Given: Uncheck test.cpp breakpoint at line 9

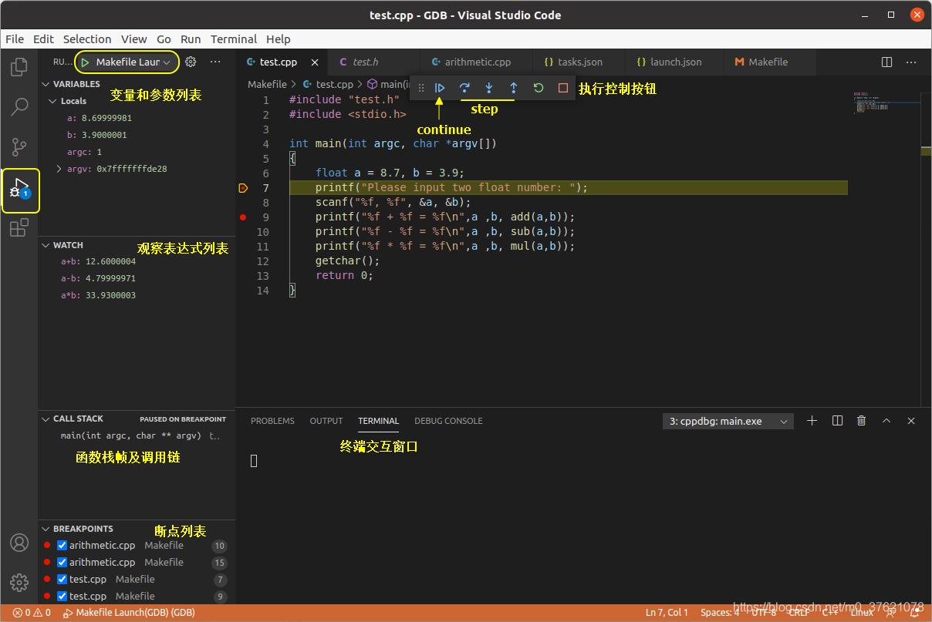Looking at the screenshot, I should 62,597.
